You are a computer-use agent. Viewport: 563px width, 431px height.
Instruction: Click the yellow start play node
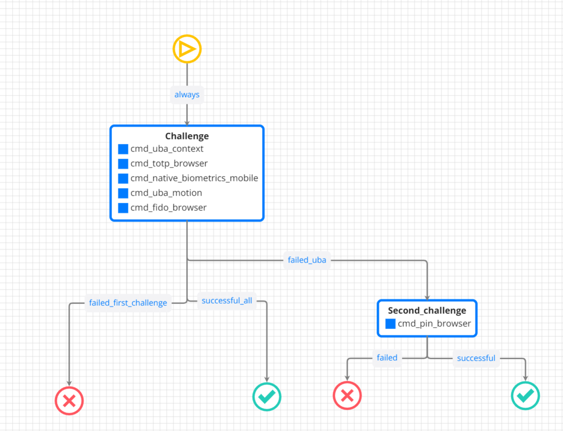click(187, 49)
